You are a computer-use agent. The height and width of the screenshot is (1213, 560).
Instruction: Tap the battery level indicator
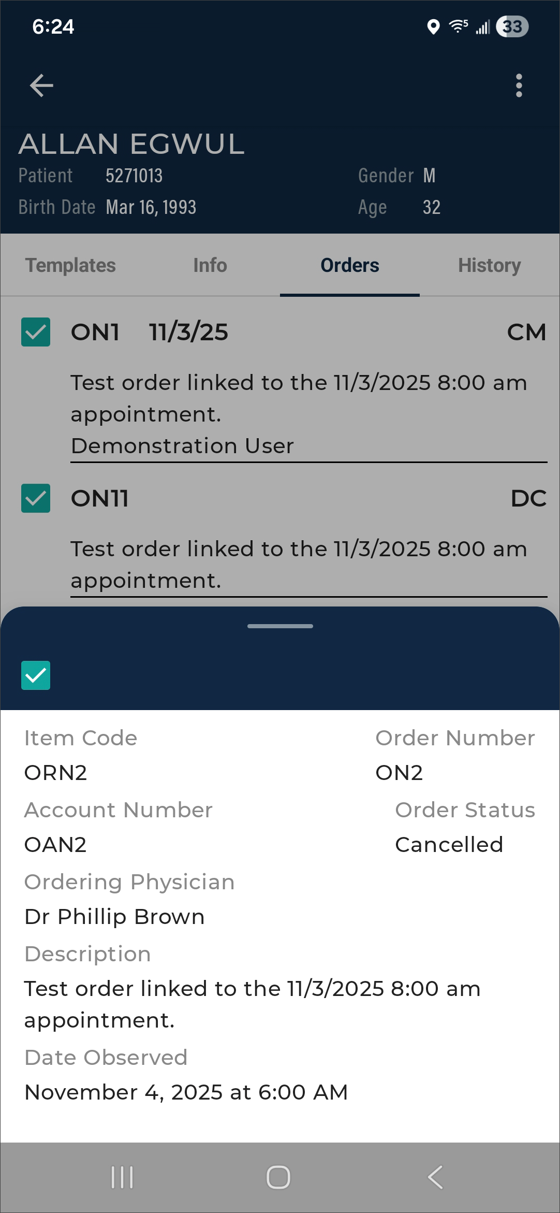click(512, 26)
